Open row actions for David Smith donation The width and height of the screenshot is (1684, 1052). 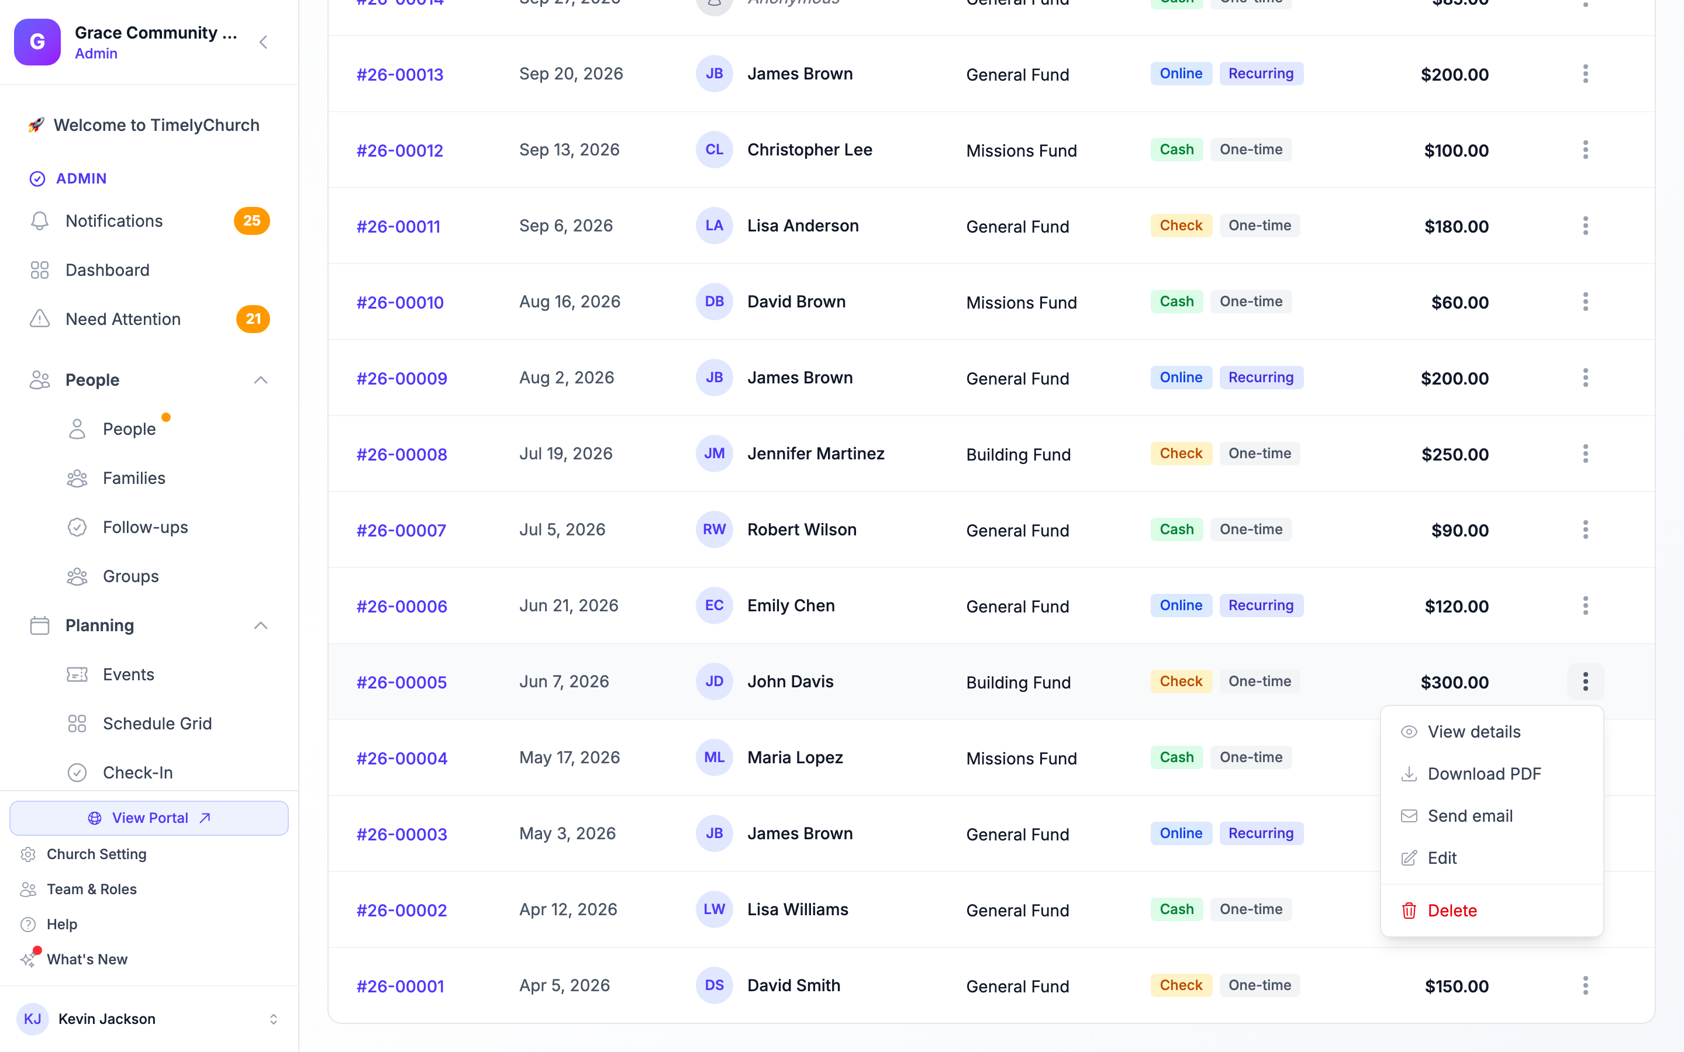click(1585, 985)
